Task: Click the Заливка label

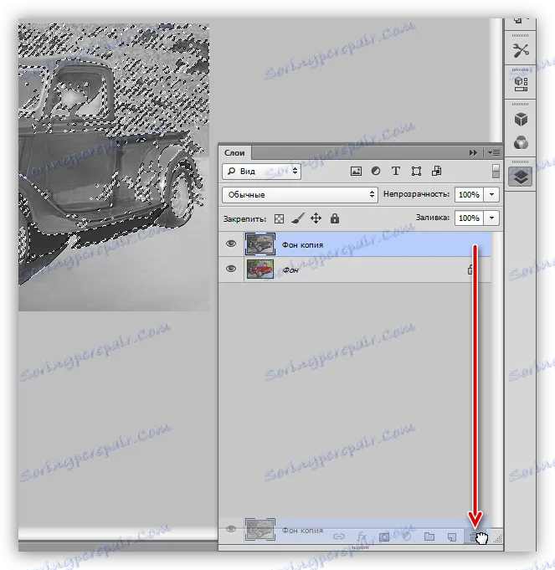Action: click(433, 218)
